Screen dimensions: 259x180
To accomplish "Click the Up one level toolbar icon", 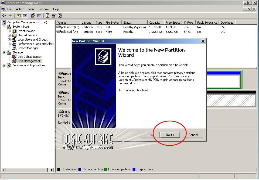I will coord(19,16).
